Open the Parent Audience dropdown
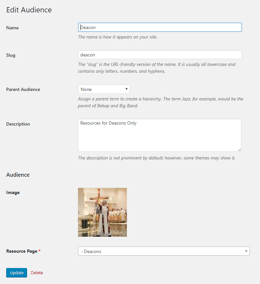 coord(104,89)
